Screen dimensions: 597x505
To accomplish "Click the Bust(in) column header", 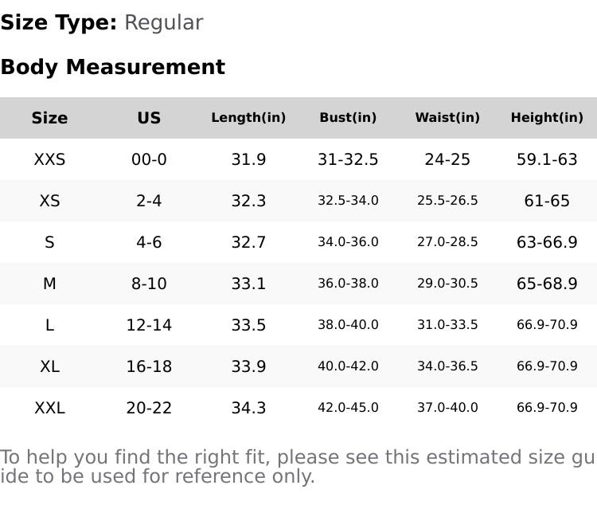I will tap(348, 118).
